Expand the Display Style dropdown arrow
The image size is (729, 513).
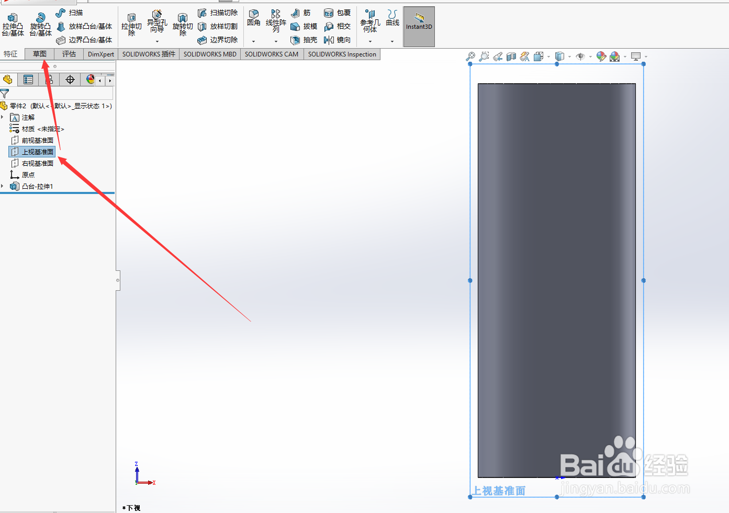pyautogui.click(x=569, y=56)
